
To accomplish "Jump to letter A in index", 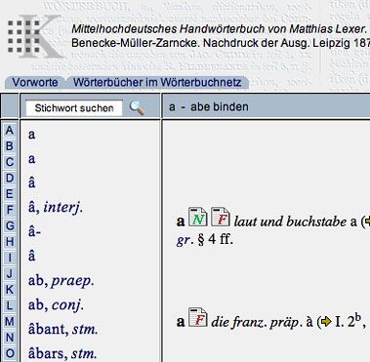I will (x=10, y=131).
